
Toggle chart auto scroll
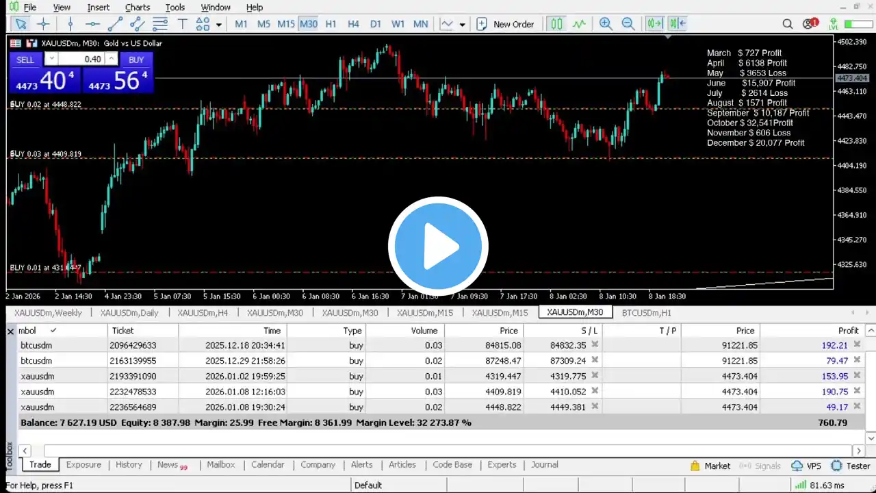point(655,24)
